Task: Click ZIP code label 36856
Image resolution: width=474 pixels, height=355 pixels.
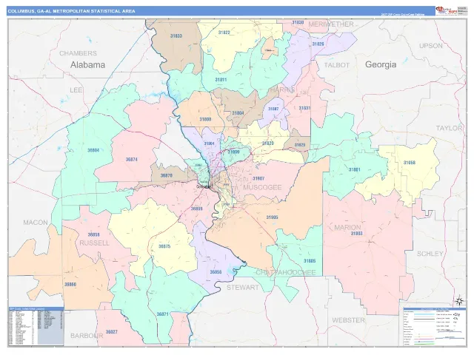Action: point(216,272)
